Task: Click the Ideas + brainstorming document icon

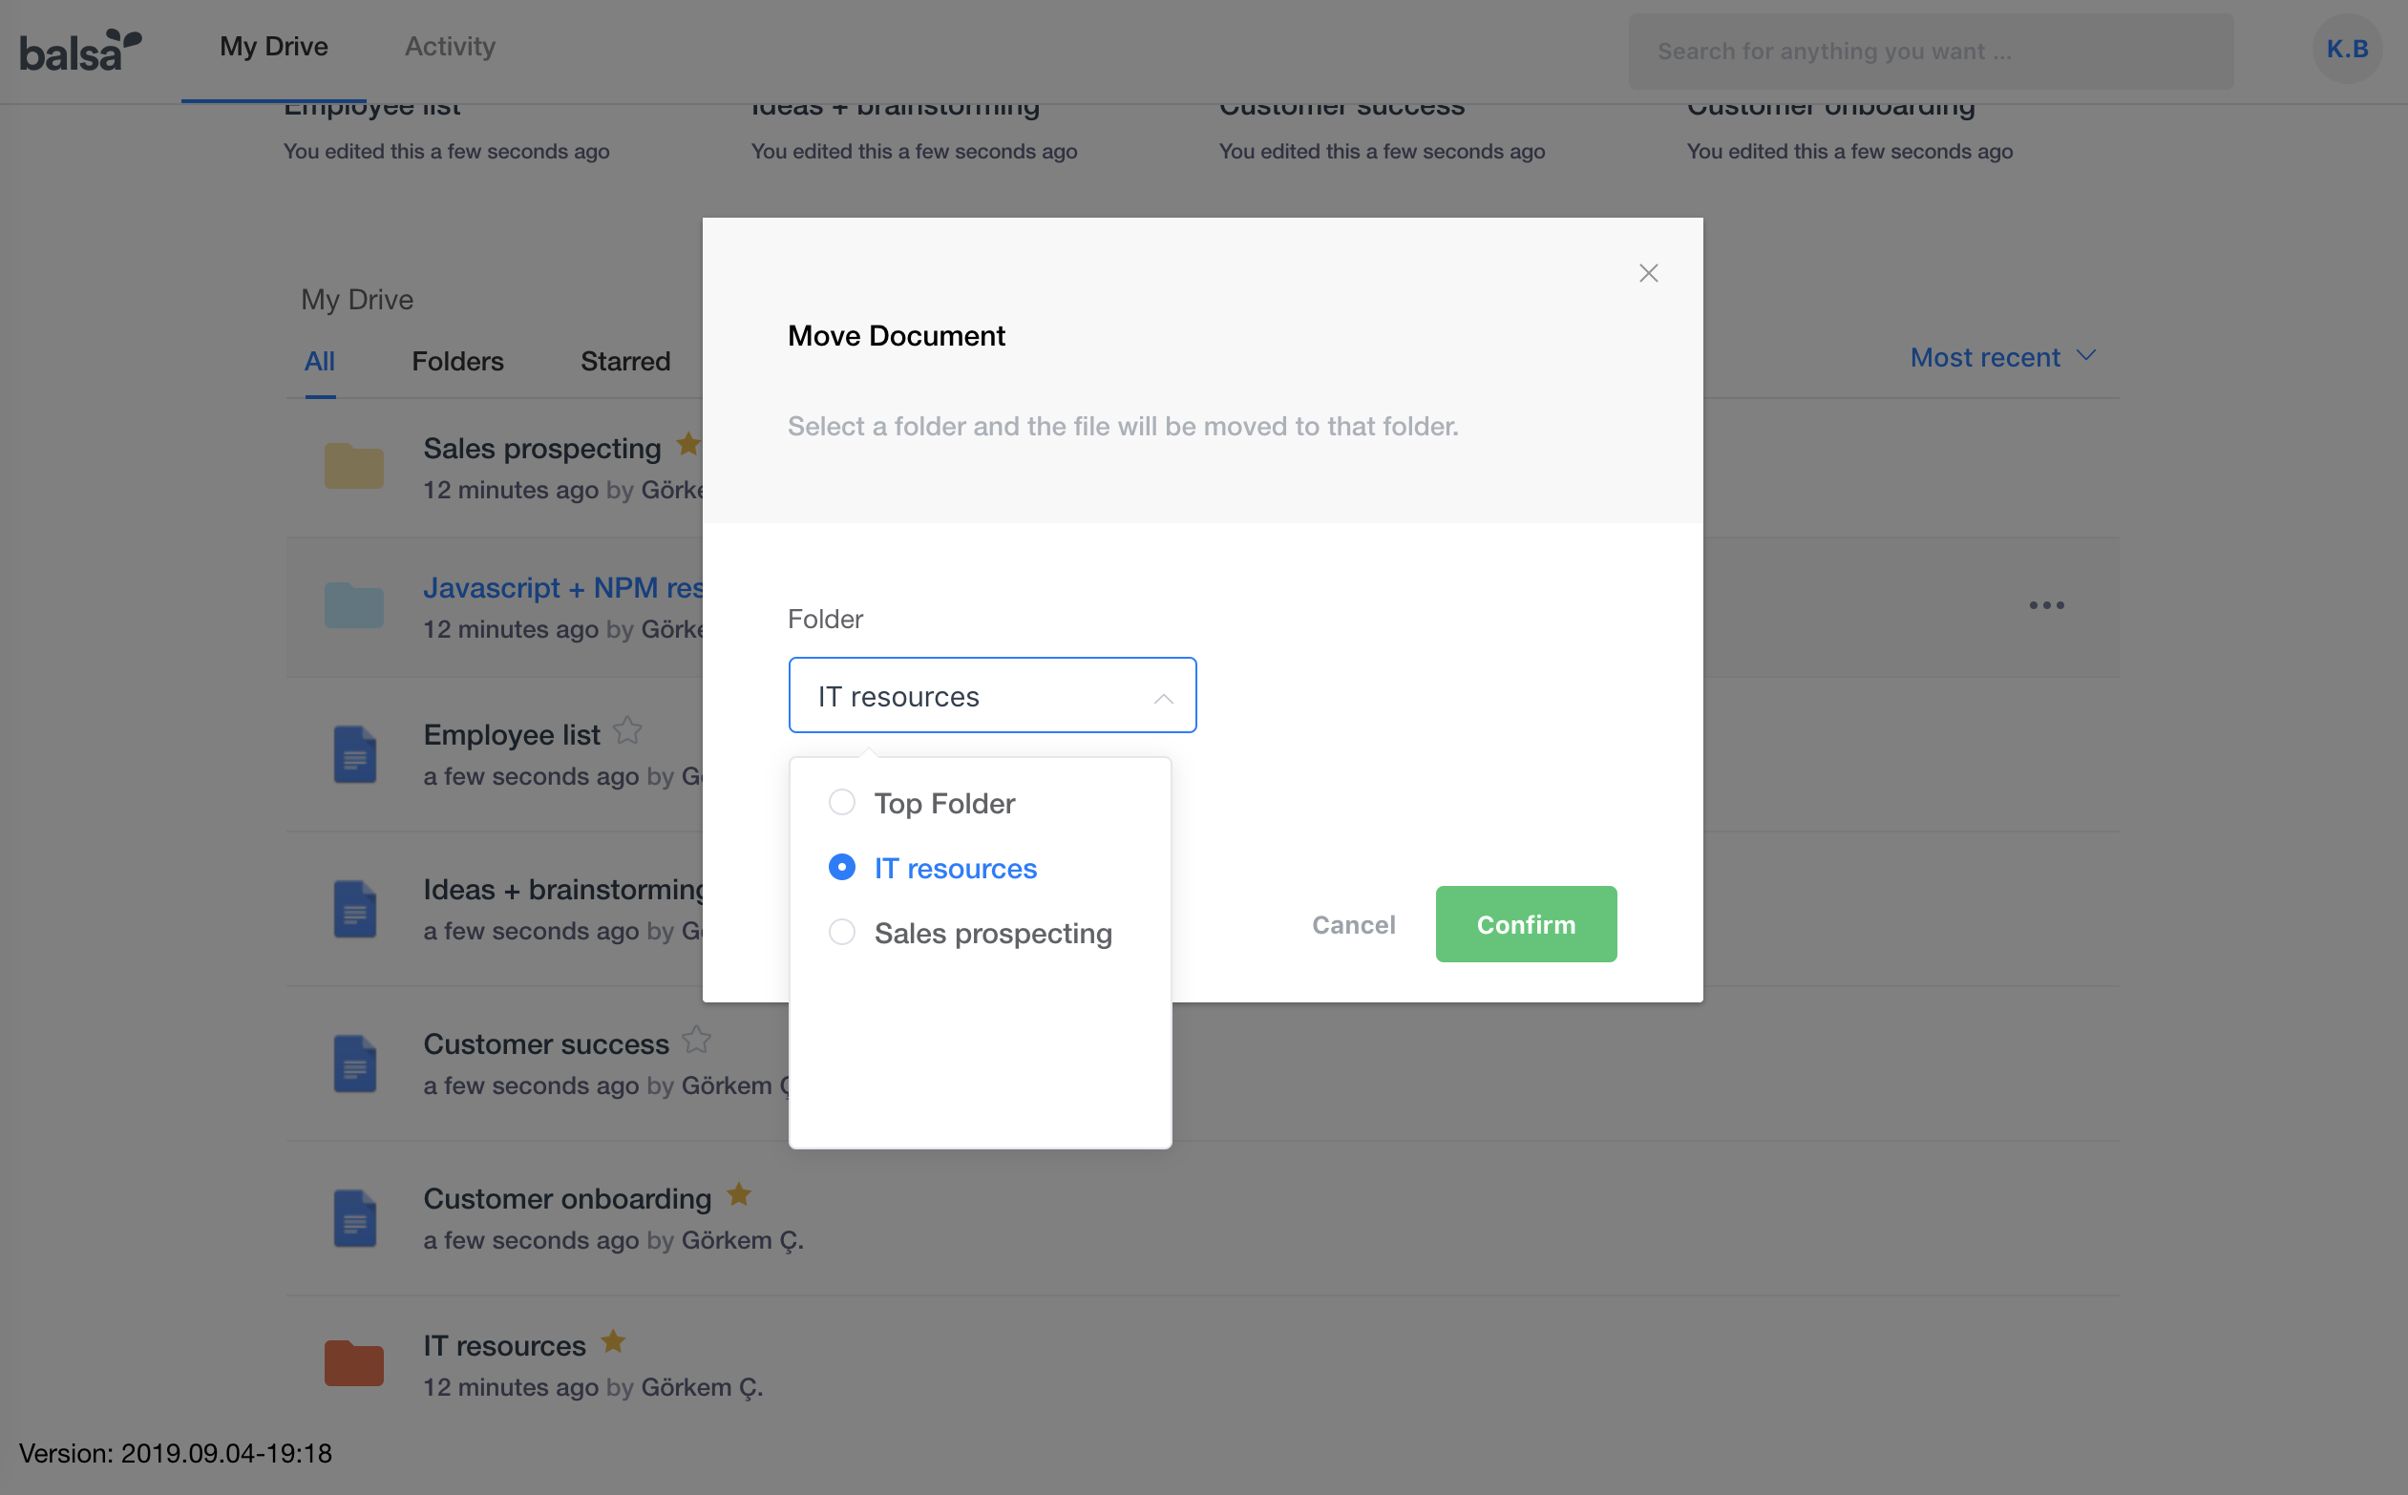Action: (x=354, y=909)
